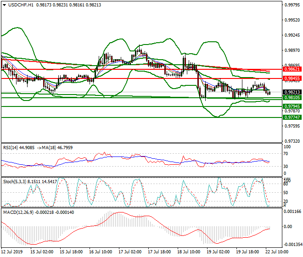Viewport: 303px width, 257px height.
Task: Click the Stoch(5,3,3) indicator label
Action: tap(30, 182)
